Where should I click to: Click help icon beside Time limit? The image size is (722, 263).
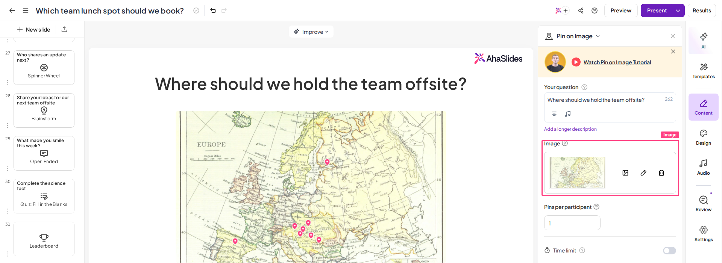[x=582, y=250]
